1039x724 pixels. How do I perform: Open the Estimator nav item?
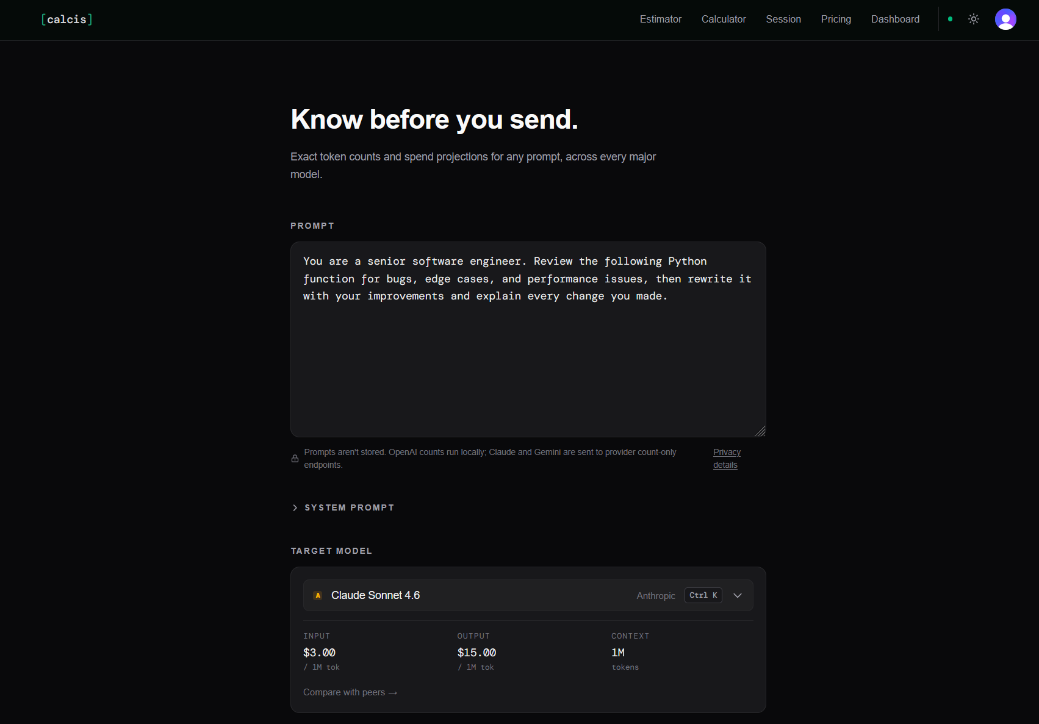point(660,20)
